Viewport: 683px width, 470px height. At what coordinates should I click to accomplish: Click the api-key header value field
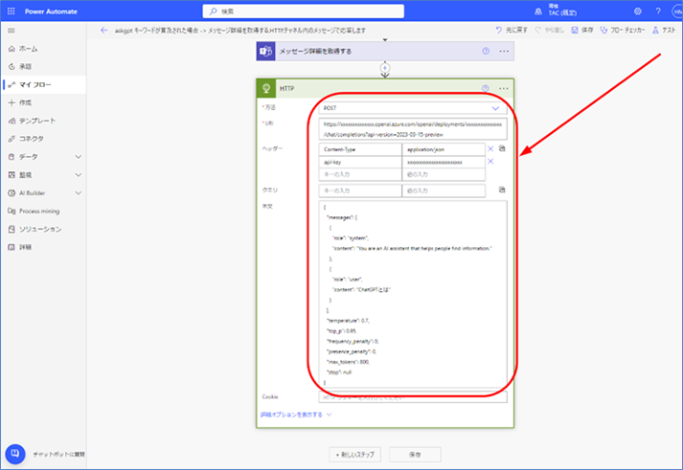pyautogui.click(x=444, y=162)
